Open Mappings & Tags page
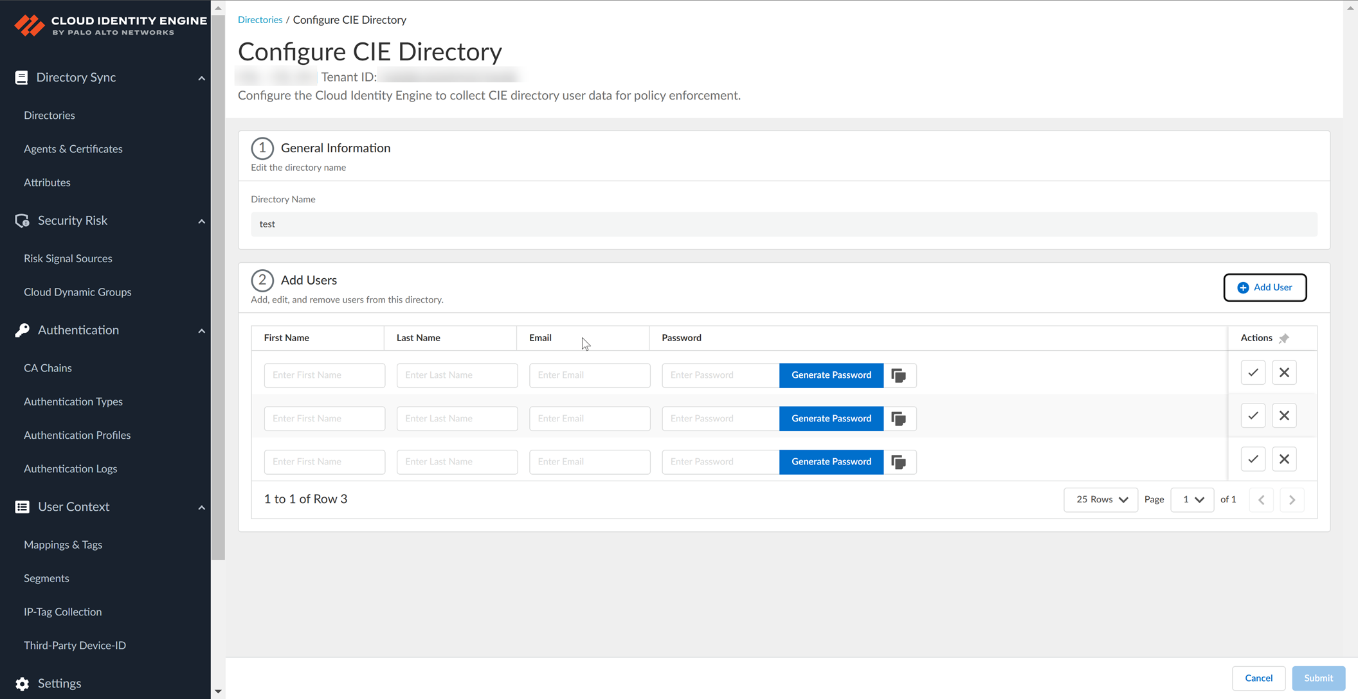1358x699 pixels. [63, 545]
